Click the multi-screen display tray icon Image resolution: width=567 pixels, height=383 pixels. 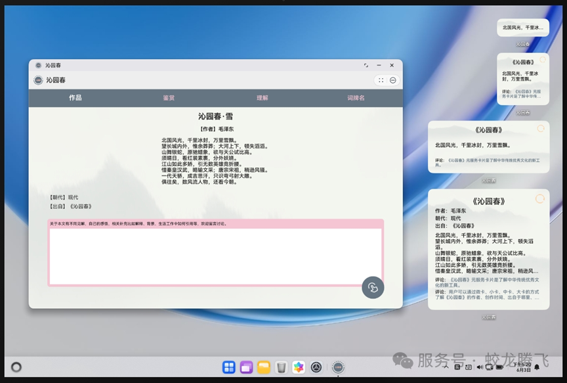pos(490,367)
